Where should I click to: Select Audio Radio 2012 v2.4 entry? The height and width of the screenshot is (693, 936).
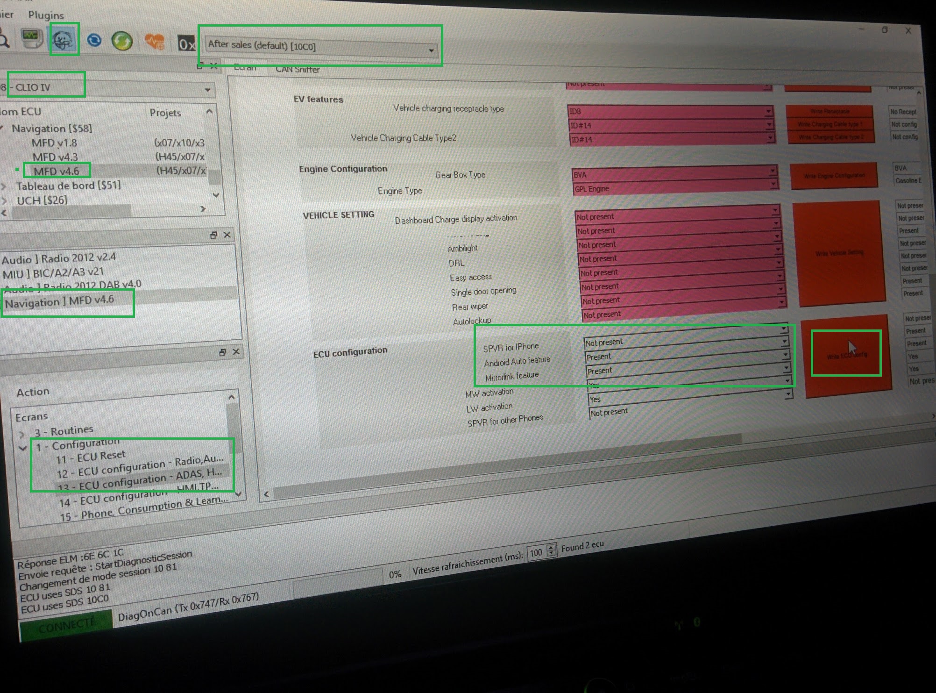point(59,258)
